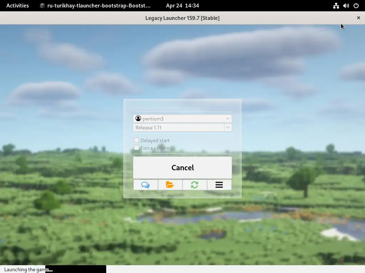365x273 pixels.
Task: Click the 'Launching the game...' status text
Action: pyautogui.click(x=29, y=269)
